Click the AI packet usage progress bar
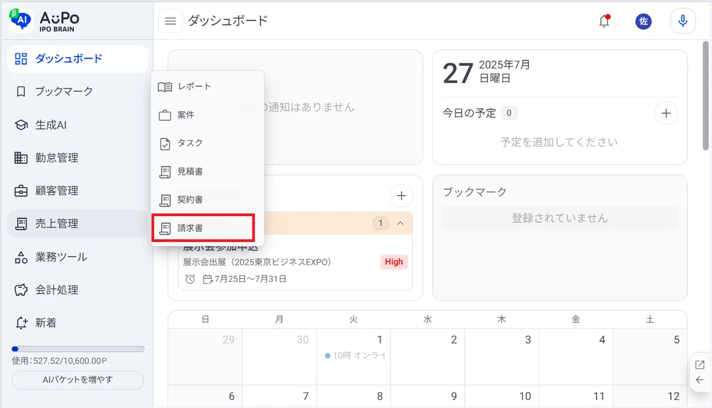 tap(78, 349)
